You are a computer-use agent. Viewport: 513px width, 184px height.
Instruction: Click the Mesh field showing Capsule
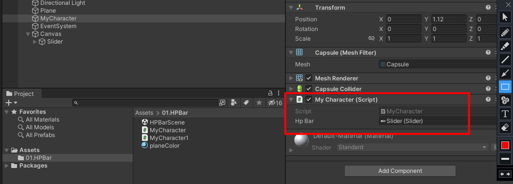[x=438, y=64]
